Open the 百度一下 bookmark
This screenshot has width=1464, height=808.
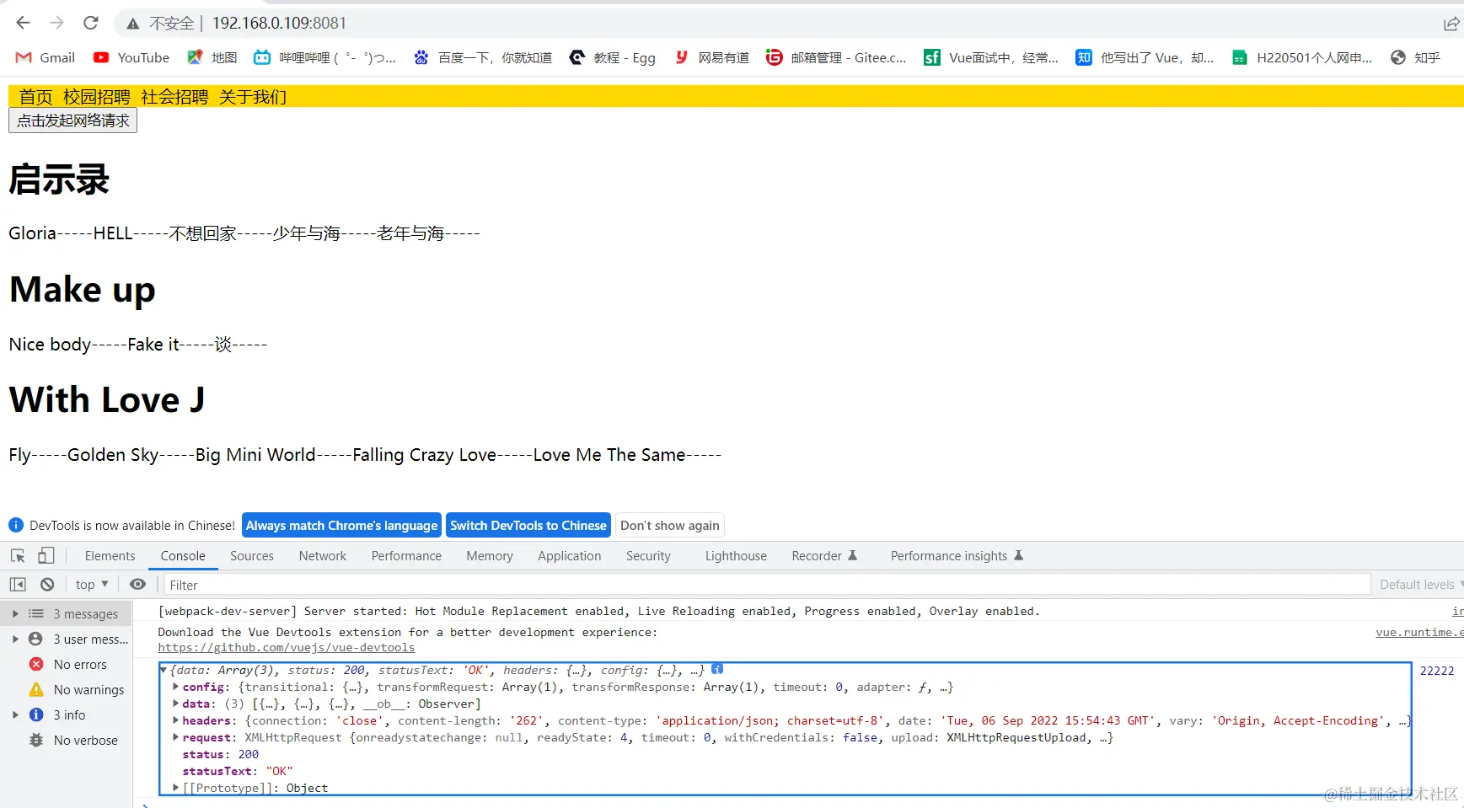tap(483, 57)
